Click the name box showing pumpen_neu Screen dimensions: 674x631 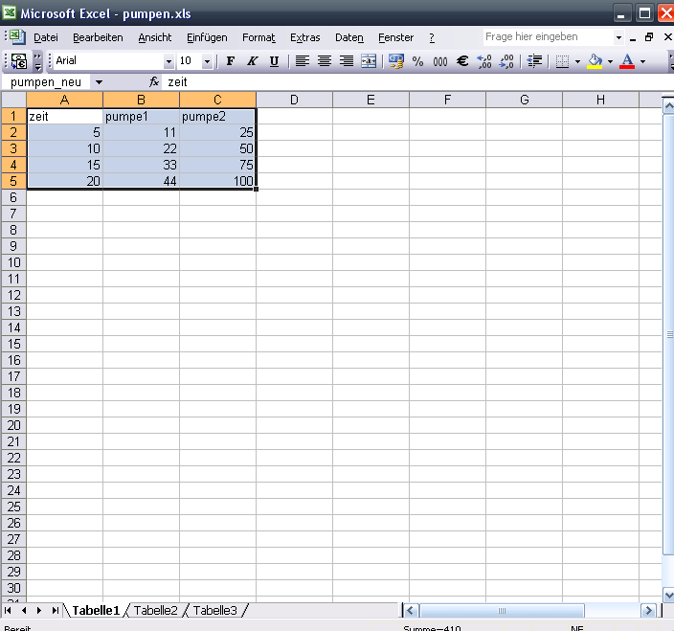click(x=46, y=82)
